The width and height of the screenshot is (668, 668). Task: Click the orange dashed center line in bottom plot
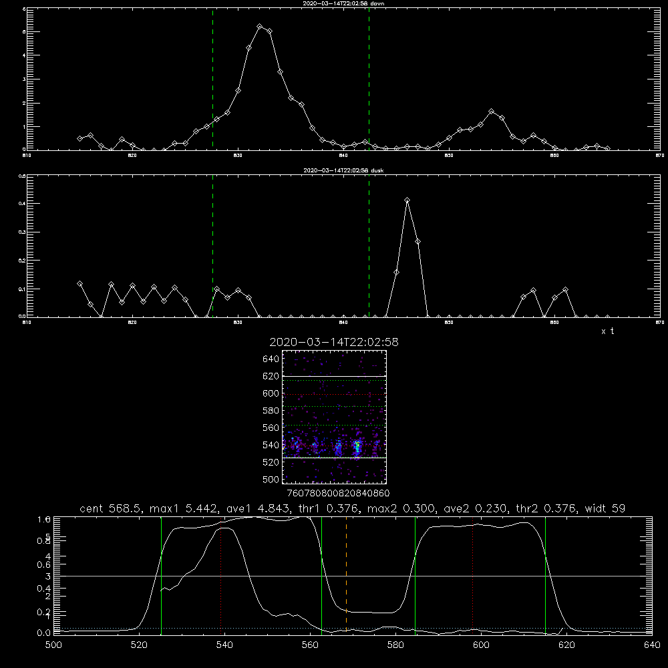346,575
